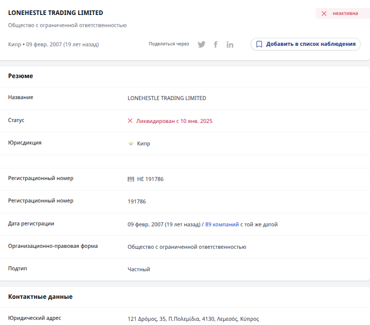Click the plain 191786 registration number value
370x325 pixels.
[x=137, y=202]
